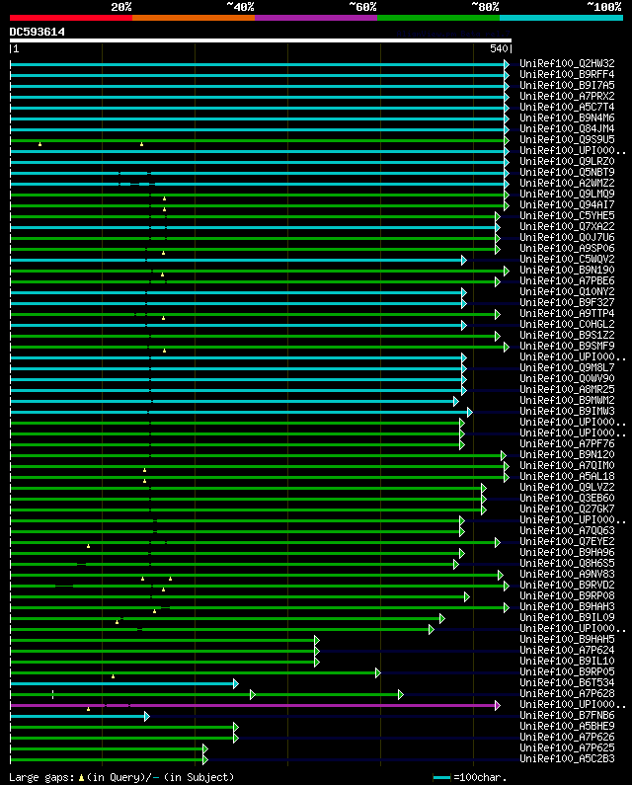Image resolution: width=632 pixels, height=785 pixels.
Task: Click the green alignment bar for B9IL10
Action: point(163,662)
